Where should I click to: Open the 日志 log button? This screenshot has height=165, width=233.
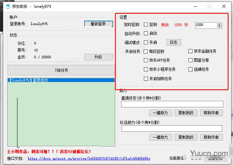tap(174, 43)
